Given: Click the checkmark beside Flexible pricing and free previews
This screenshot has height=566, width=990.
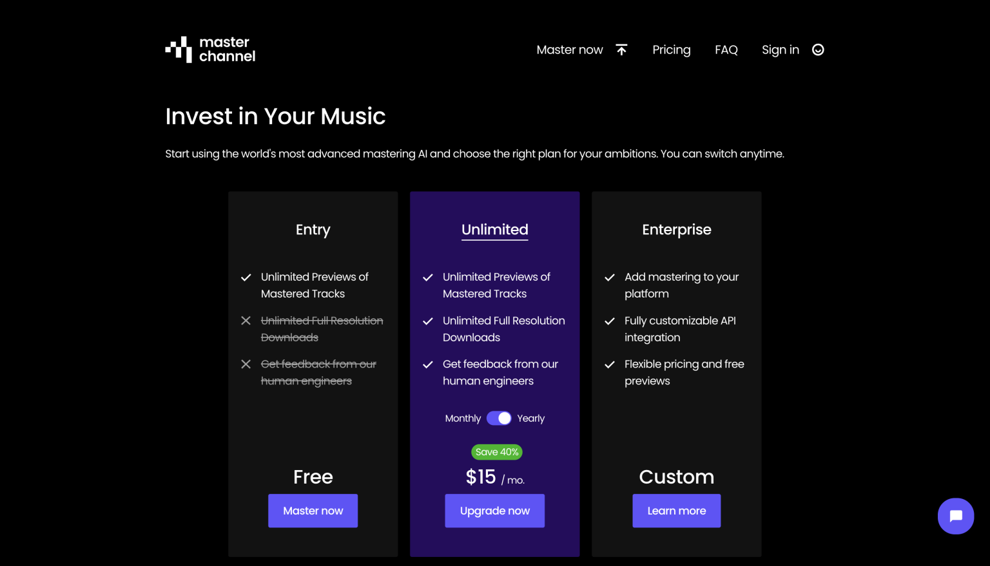Looking at the screenshot, I should click(610, 364).
